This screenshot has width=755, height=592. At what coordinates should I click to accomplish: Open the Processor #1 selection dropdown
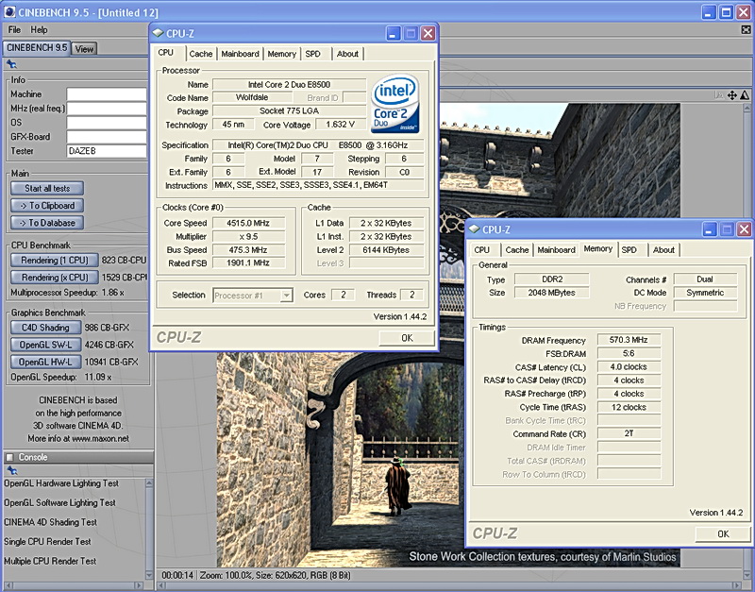251,296
